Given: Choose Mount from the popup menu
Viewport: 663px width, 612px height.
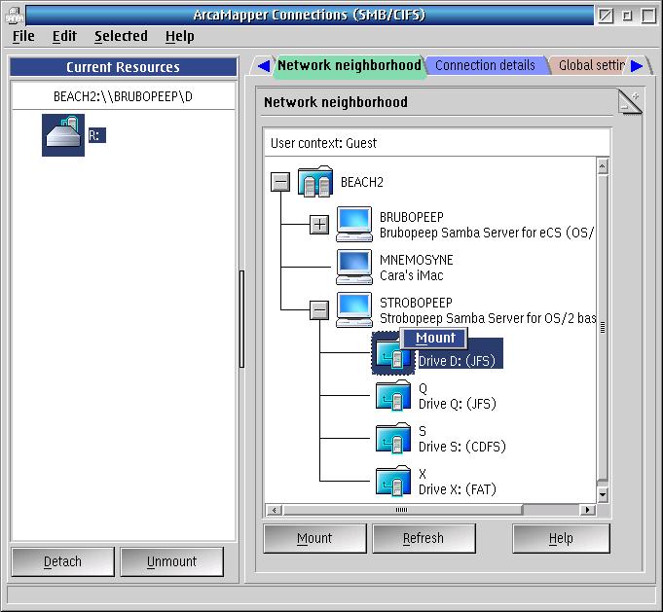Looking at the screenshot, I should [435, 338].
